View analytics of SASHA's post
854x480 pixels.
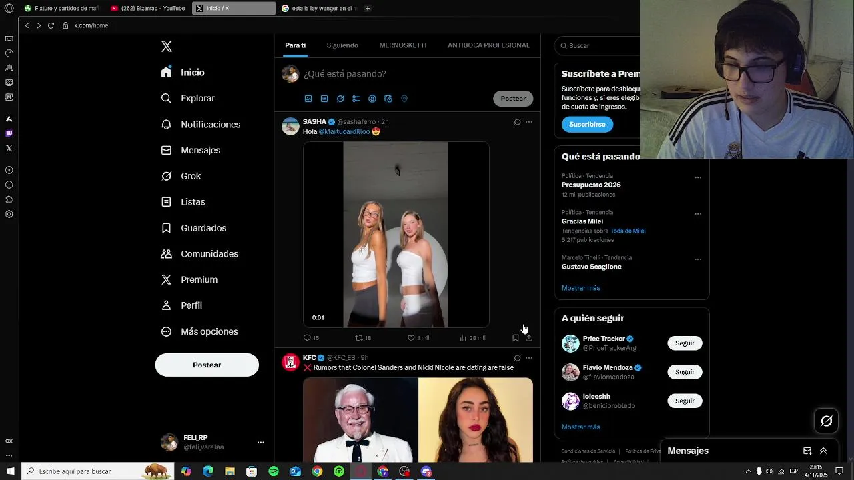[472, 338]
